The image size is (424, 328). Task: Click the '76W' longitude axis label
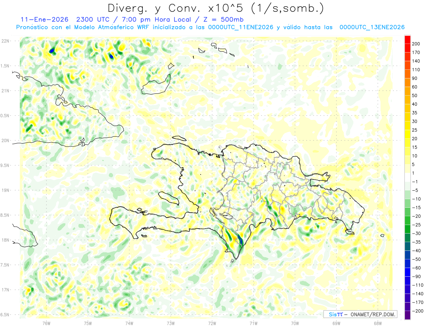(46, 323)
